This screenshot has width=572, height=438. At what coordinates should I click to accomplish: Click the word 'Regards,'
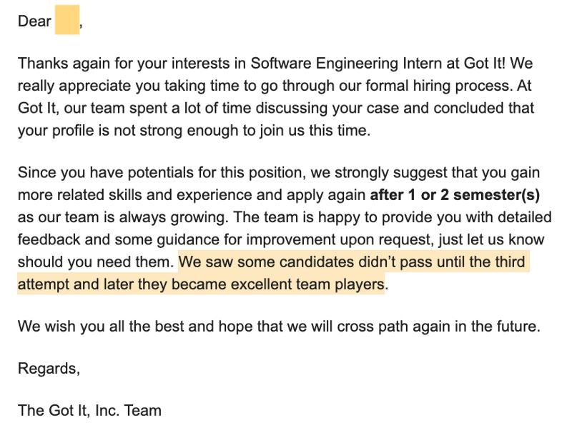pyautogui.click(x=49, y=369)
